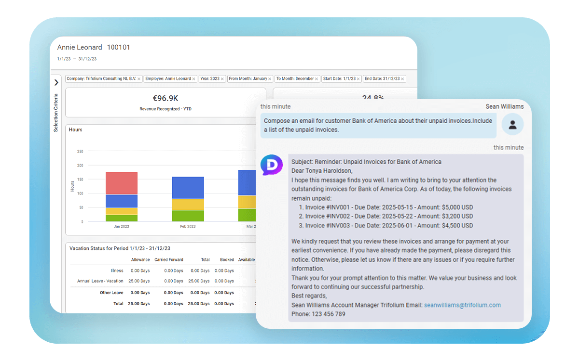Click Sean Williams' user avatar icon
The height and width of the screenshot is (361, 579).
click(512, 125)
